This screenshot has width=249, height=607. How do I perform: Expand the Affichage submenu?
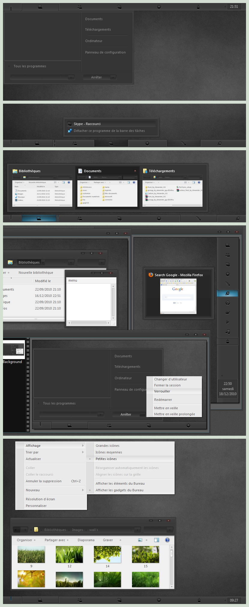click(51, 446)
